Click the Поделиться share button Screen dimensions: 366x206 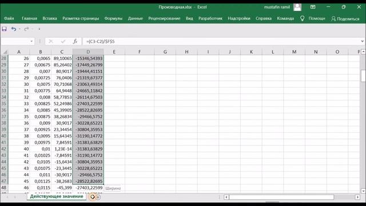(345, 19)
